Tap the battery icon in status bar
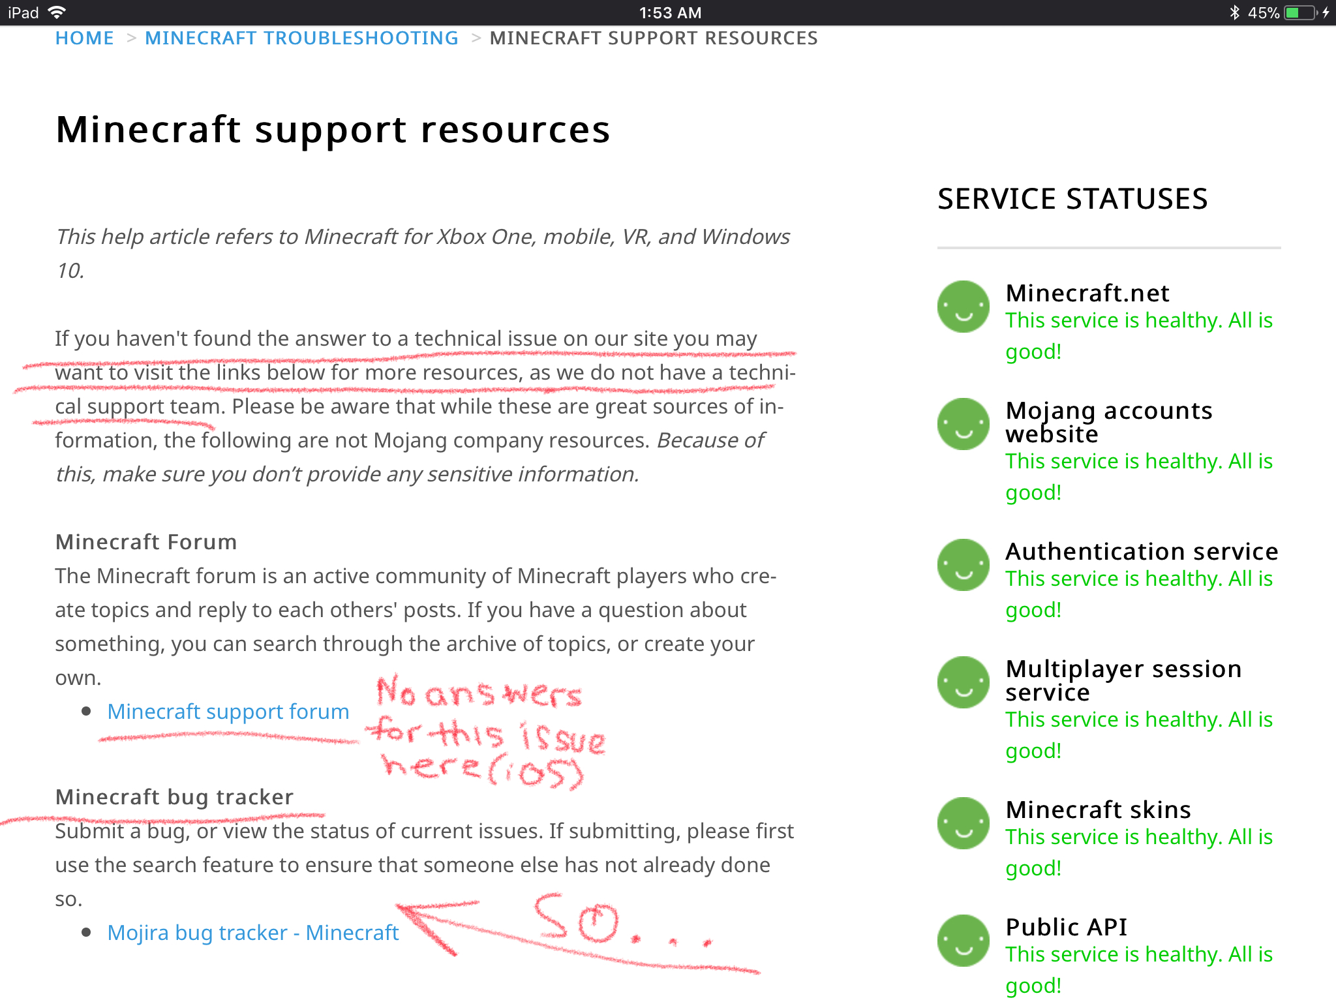 click(x=1299, y=12)
